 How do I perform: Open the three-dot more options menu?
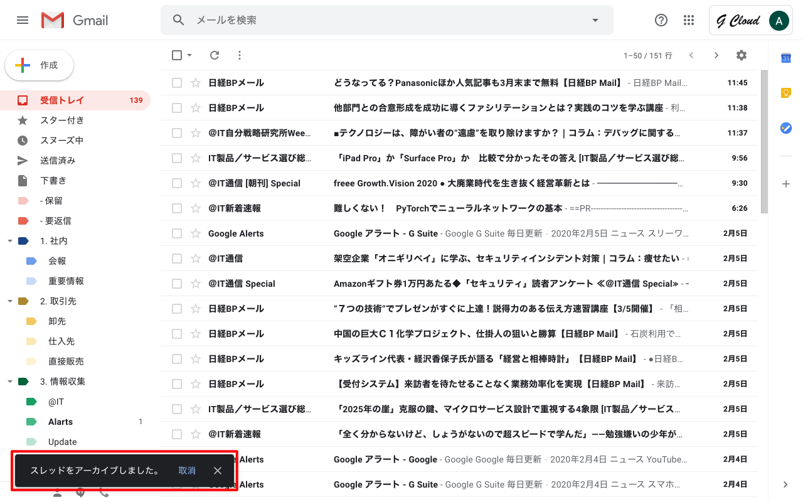point(239,55)
